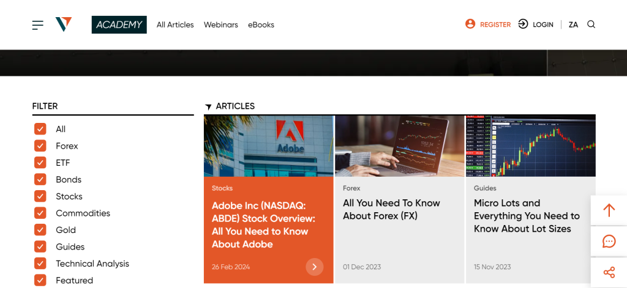This screenshot has width=627, height=288.
Task: Click the search magnifier icon
Action: (591, 24)
